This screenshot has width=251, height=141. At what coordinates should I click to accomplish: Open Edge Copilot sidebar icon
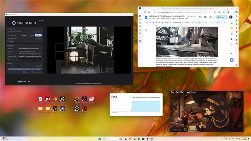point(236,12)
